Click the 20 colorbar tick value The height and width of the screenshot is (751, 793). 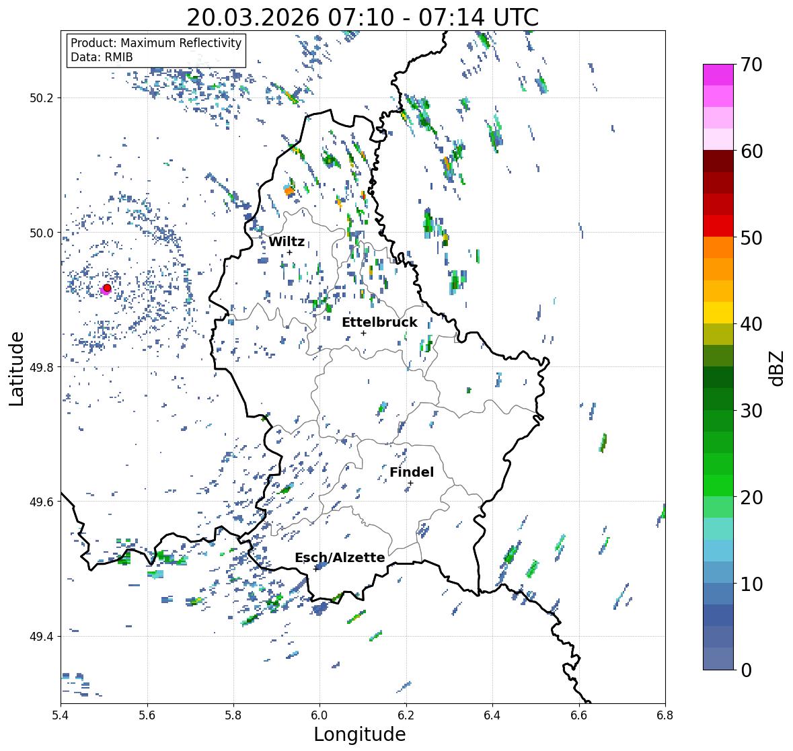click(751, 497)
